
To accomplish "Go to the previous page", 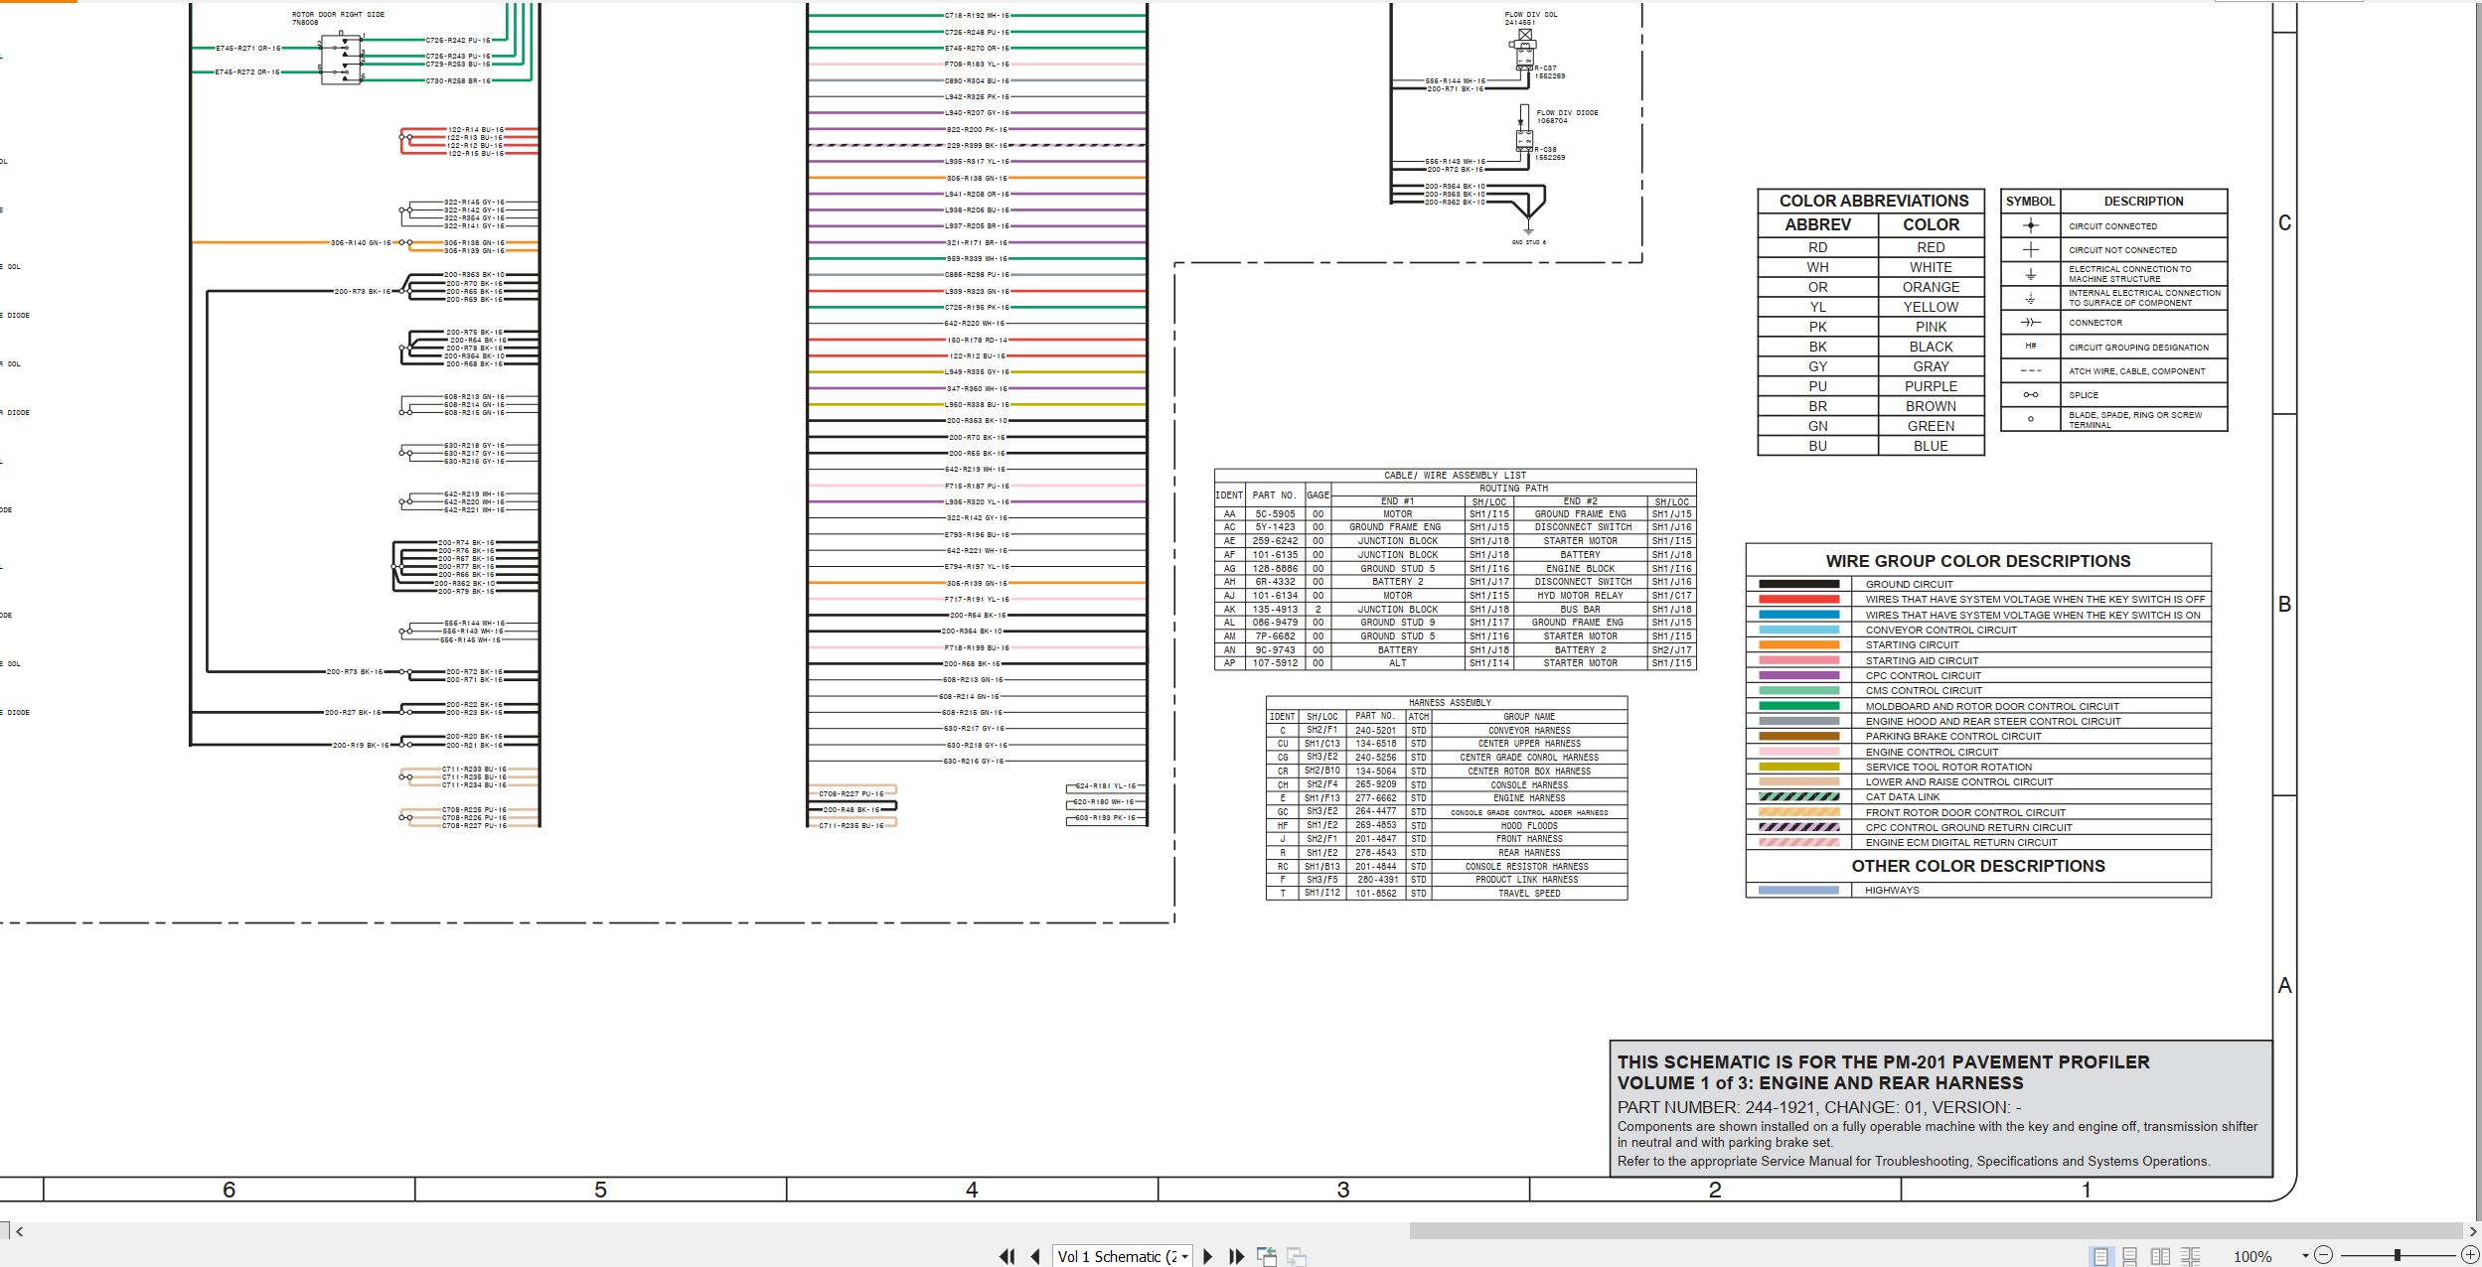I will point(1035,1256).
